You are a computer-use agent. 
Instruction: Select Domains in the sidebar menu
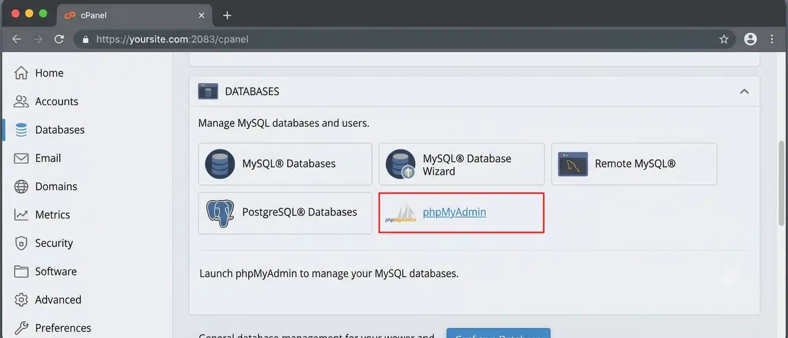56,186
